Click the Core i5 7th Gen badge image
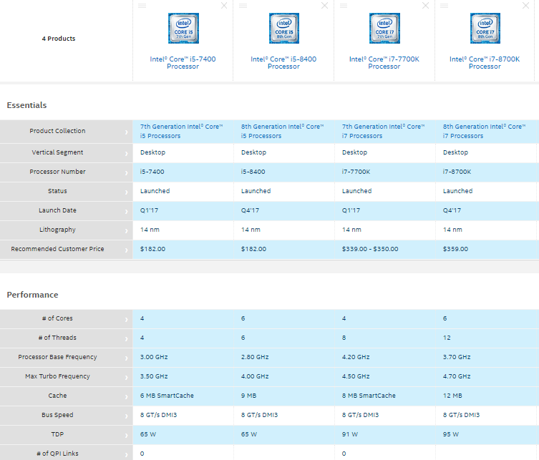This screenshot has width=539, height=460. coord(183,28)
